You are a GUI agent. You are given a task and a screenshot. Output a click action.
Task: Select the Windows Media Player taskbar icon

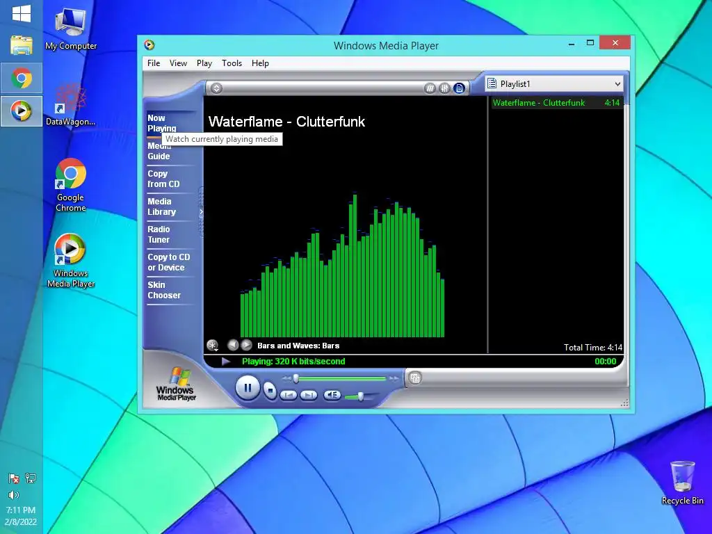(x=22, y=111)
